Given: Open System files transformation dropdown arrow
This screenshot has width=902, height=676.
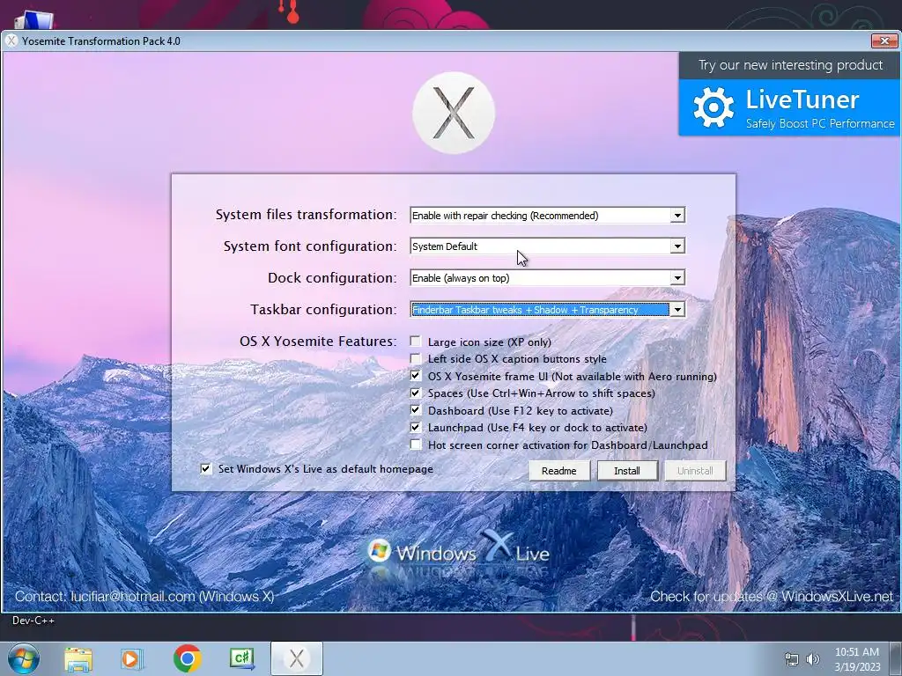Looking at the screenshot, I should (x=677, y=216).
